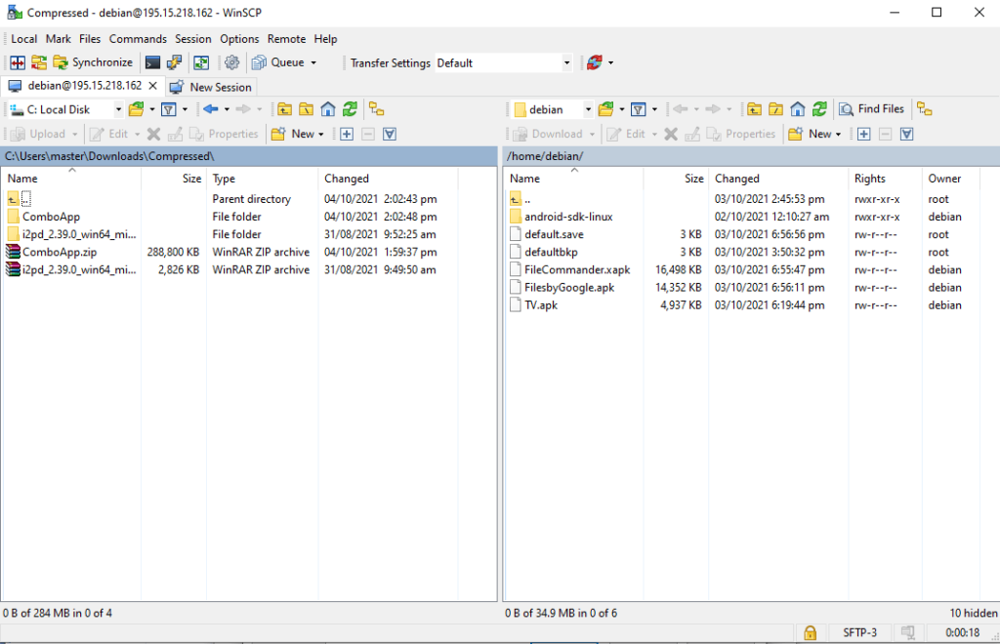
Task: Go to local parent directory icon
Action: [x=284, y=109]
